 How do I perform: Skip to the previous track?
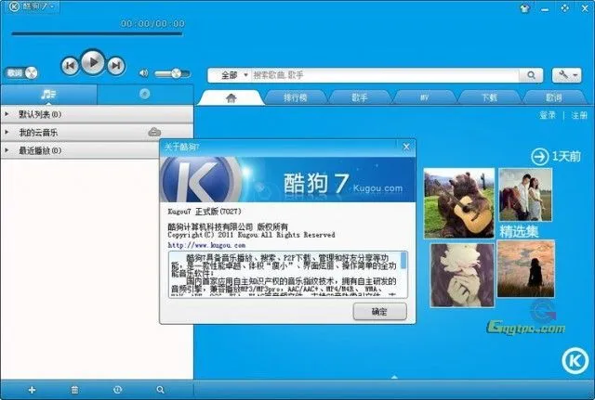tap(69, 65)
